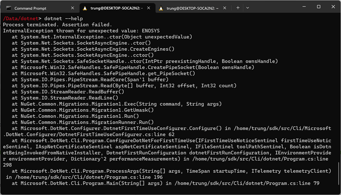Expand the terminal profiles dropdown chevron
Screen dimensions: 341x195
point(248,8)
